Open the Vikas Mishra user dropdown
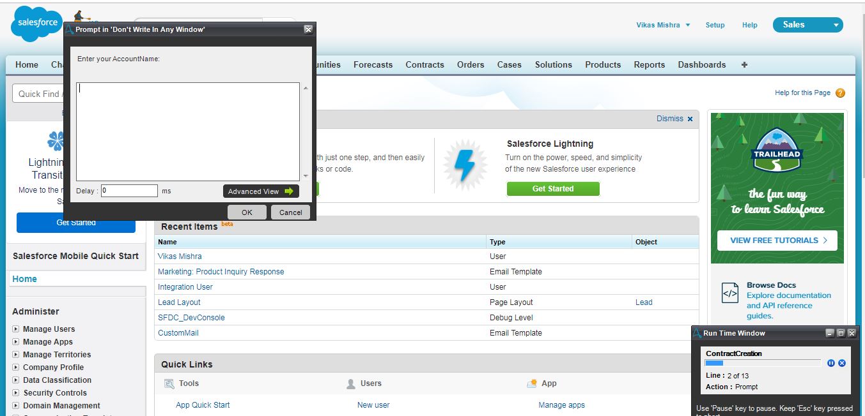This screenshot has height=416, width=865. point(663,25)
